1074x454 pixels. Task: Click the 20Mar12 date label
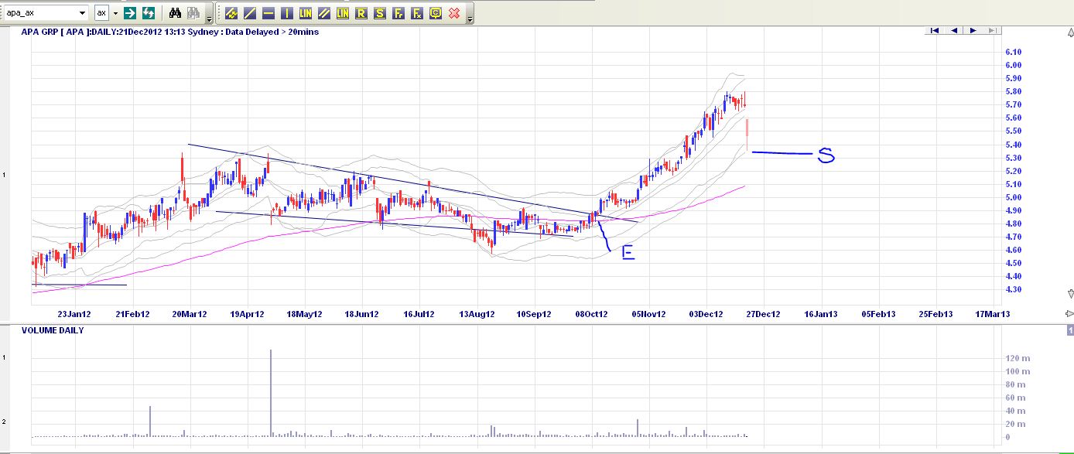click(190, 315)
